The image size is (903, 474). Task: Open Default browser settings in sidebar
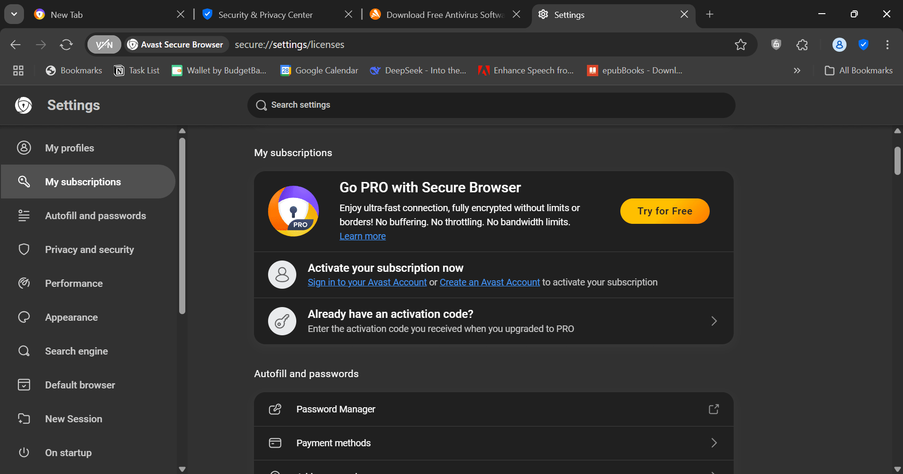pos(88,385)
